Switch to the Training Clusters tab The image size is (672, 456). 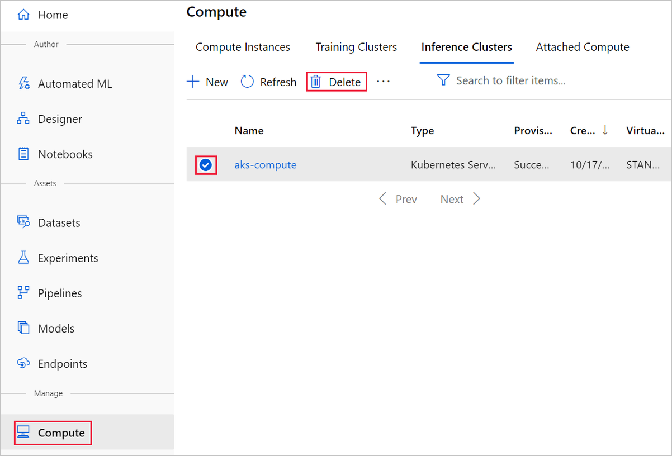tap(356, 47)
